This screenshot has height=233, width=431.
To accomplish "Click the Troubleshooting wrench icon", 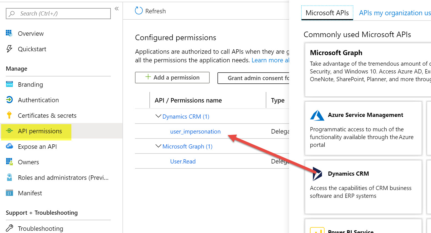I will (x=9, y=228).
